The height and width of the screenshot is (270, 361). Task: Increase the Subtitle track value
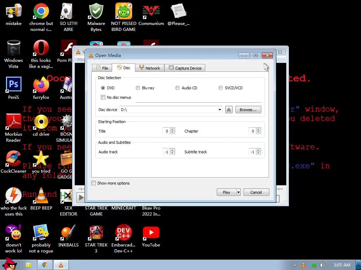pos(258,150)
